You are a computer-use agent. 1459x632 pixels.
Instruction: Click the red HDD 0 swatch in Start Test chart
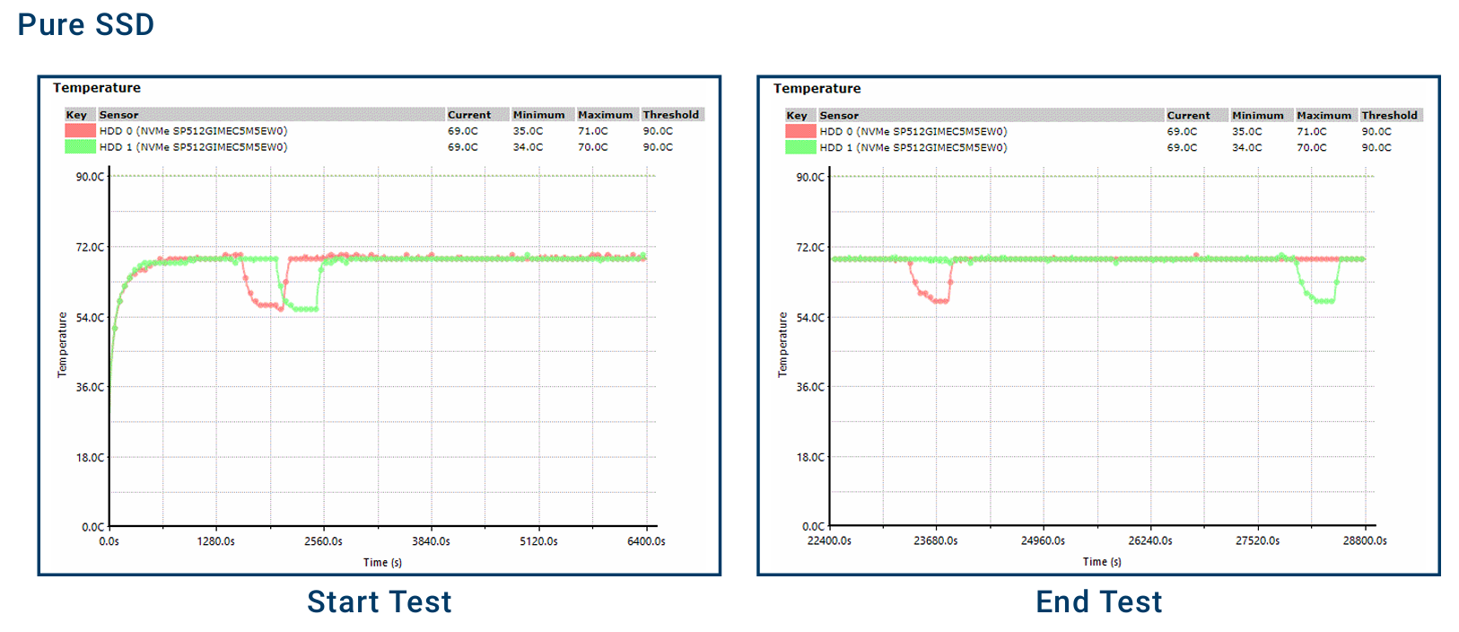point(80,131)
